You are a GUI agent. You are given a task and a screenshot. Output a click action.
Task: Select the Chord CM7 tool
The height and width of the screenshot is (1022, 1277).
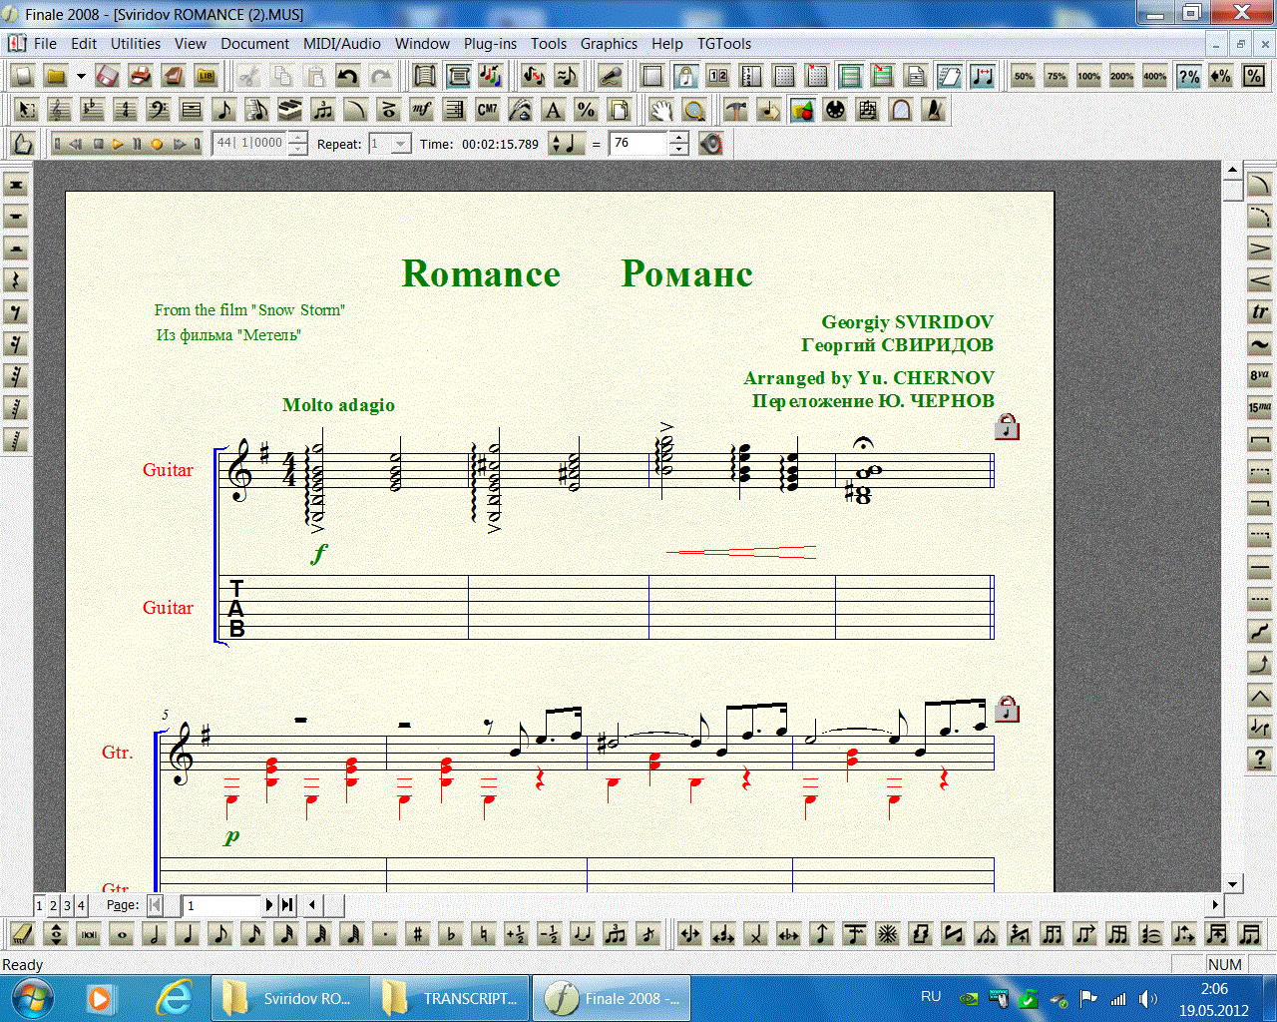[488, 110]
